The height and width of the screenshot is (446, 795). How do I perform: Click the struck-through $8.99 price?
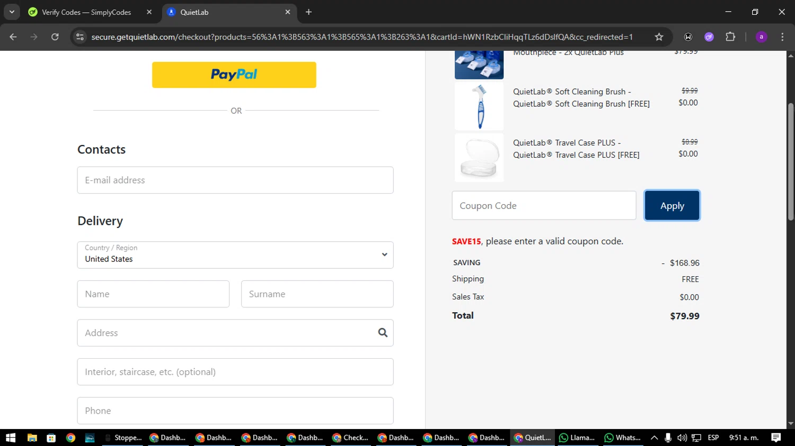click(x=690, y=142)
